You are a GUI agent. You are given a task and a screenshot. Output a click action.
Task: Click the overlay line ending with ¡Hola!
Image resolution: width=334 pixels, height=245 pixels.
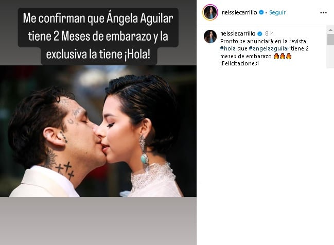coord(98,55)
